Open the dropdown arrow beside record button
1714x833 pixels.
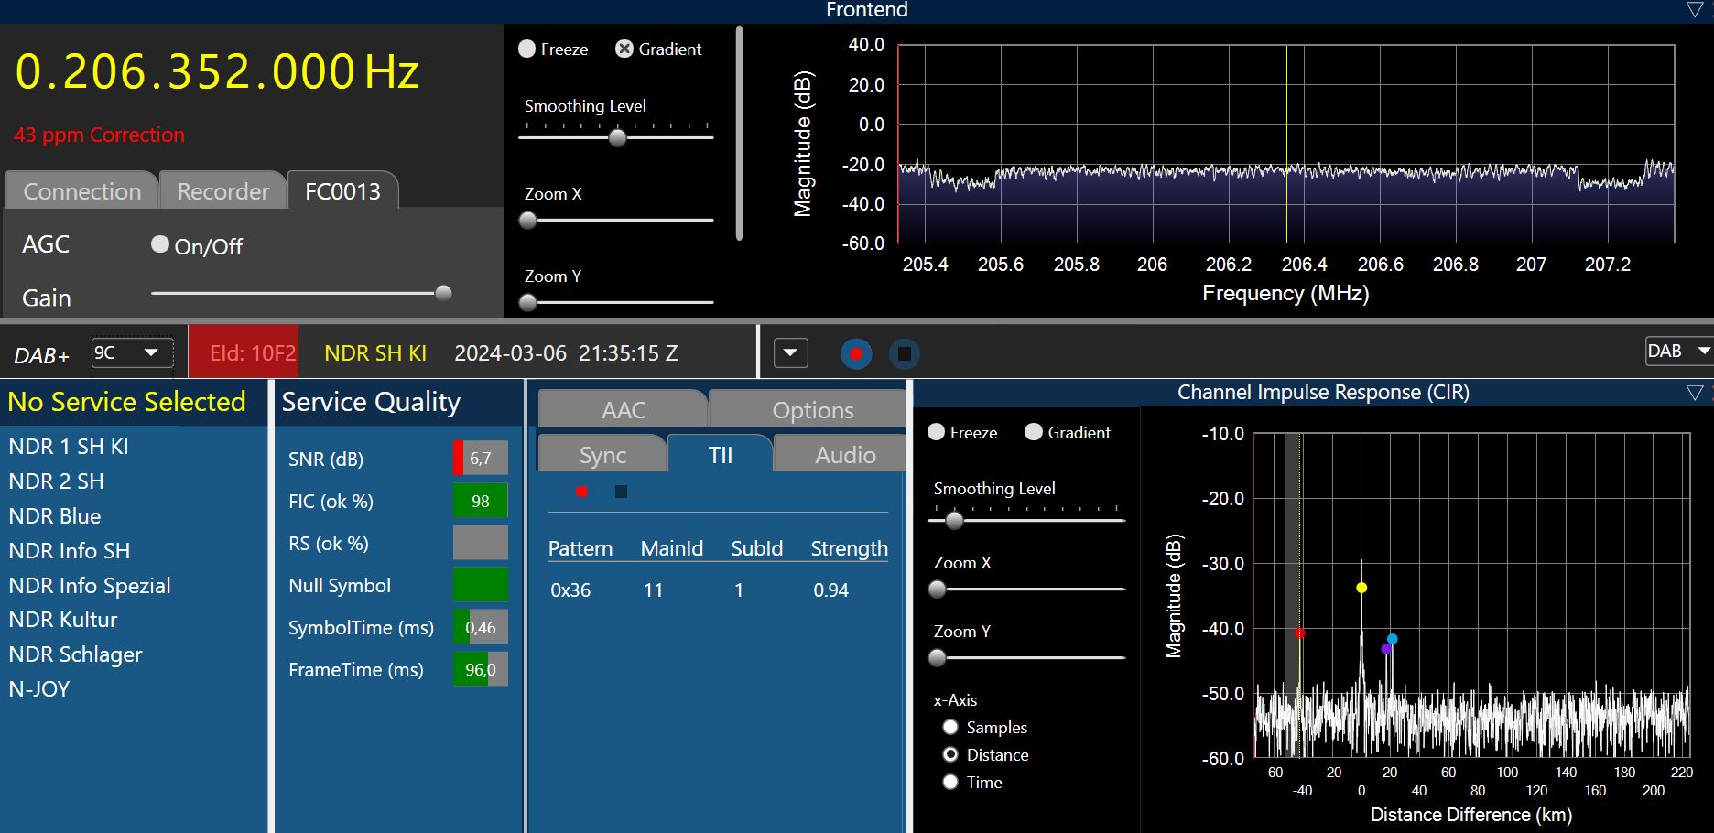click(790, 353)
